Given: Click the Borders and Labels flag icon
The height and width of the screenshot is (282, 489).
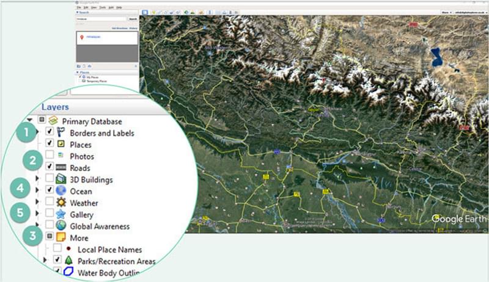Looking at the screenshot, I should (61, 132).
